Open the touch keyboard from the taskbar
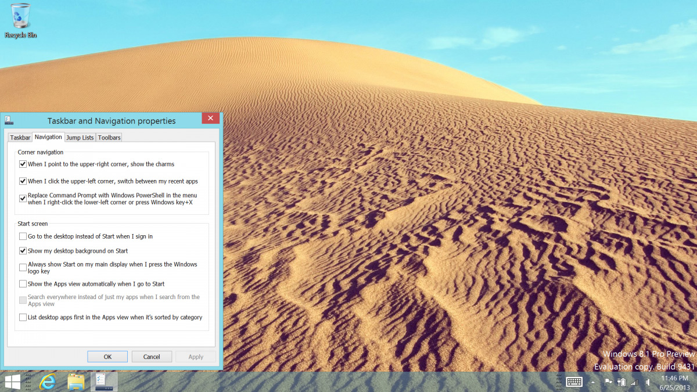This screenshot has height=392, width=697. tap(574, 382)
